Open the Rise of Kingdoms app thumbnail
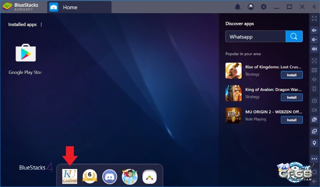Viewport: 320px width, 187px height. (234, 71)
